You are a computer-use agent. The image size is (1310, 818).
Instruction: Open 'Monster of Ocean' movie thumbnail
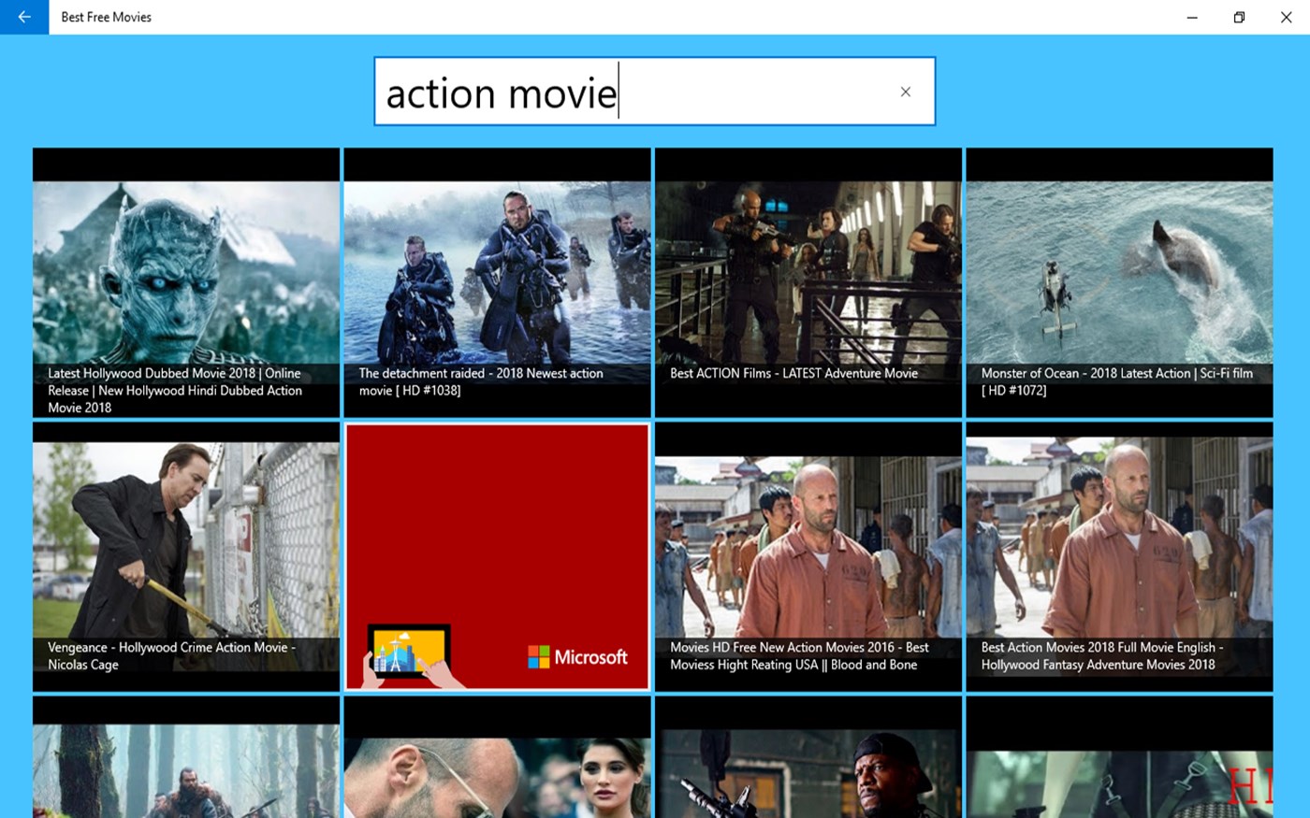1119,282
